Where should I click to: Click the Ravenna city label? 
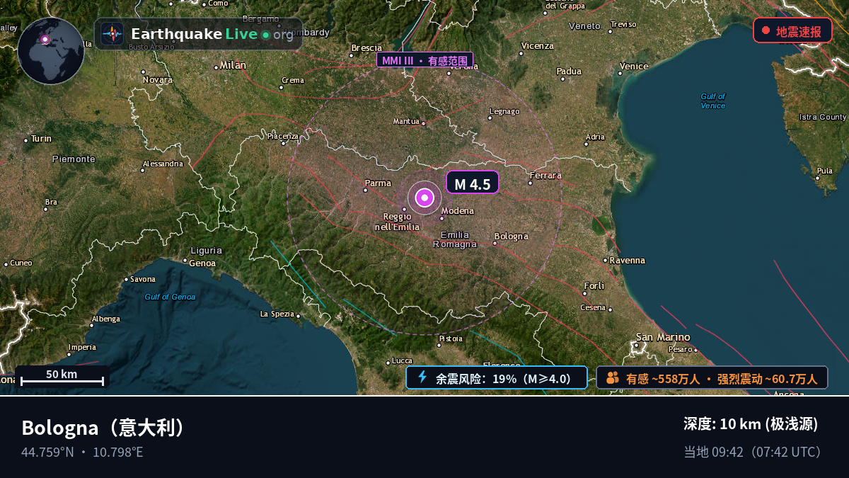pos(628,261)
